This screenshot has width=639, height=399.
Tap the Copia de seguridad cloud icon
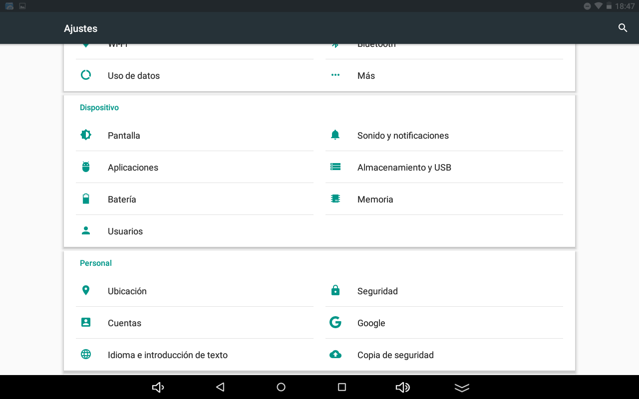tap(335, 354)
